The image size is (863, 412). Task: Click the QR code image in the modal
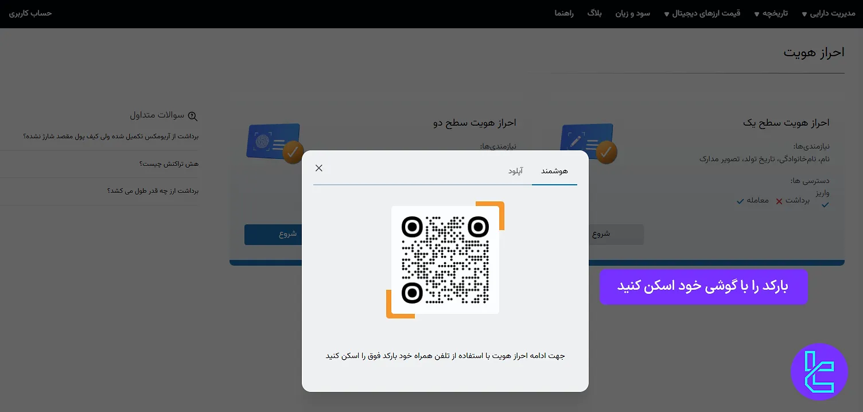point(445,259)
